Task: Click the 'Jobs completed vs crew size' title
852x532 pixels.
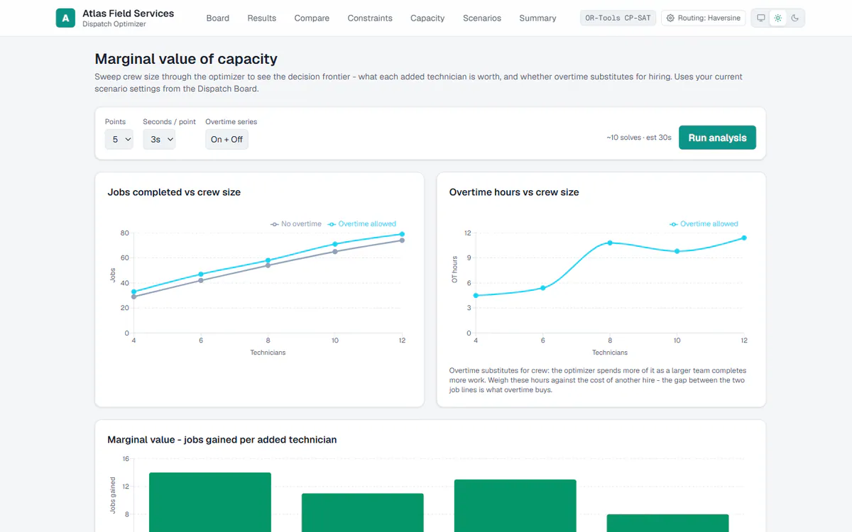Action: pyautogui.click(x=174, y=192)
